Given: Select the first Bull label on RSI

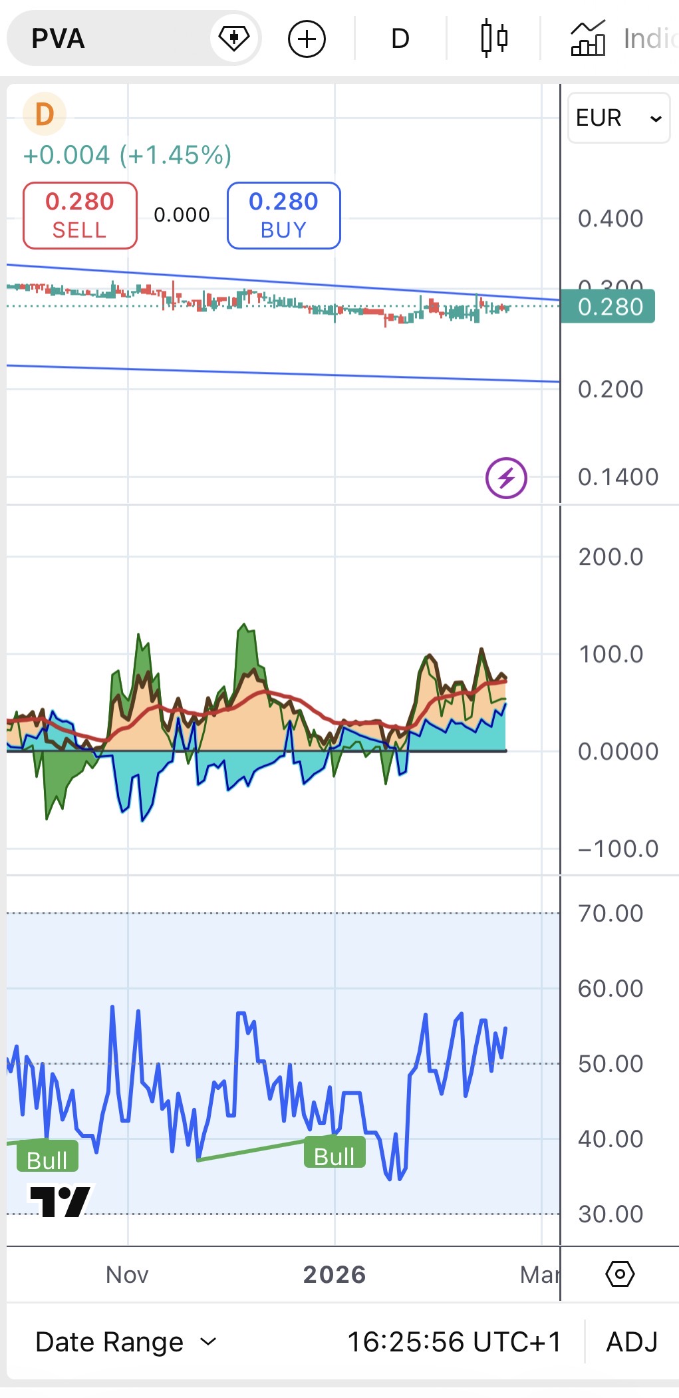Looking at the screenshot, I should point(47,1160).
